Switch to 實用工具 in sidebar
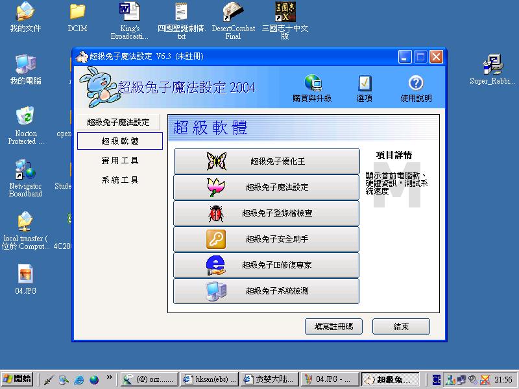This screenshot has height=389, width=519. point(120,161)
